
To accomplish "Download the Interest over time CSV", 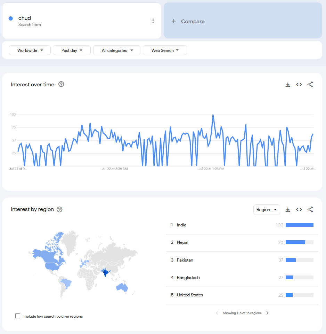I will pos(288,85).
